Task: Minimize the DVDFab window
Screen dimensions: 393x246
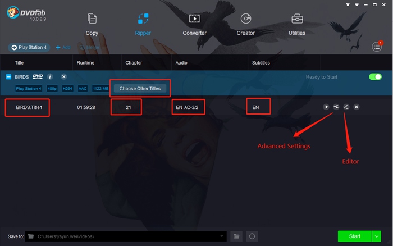Action: tap(365, 4)
